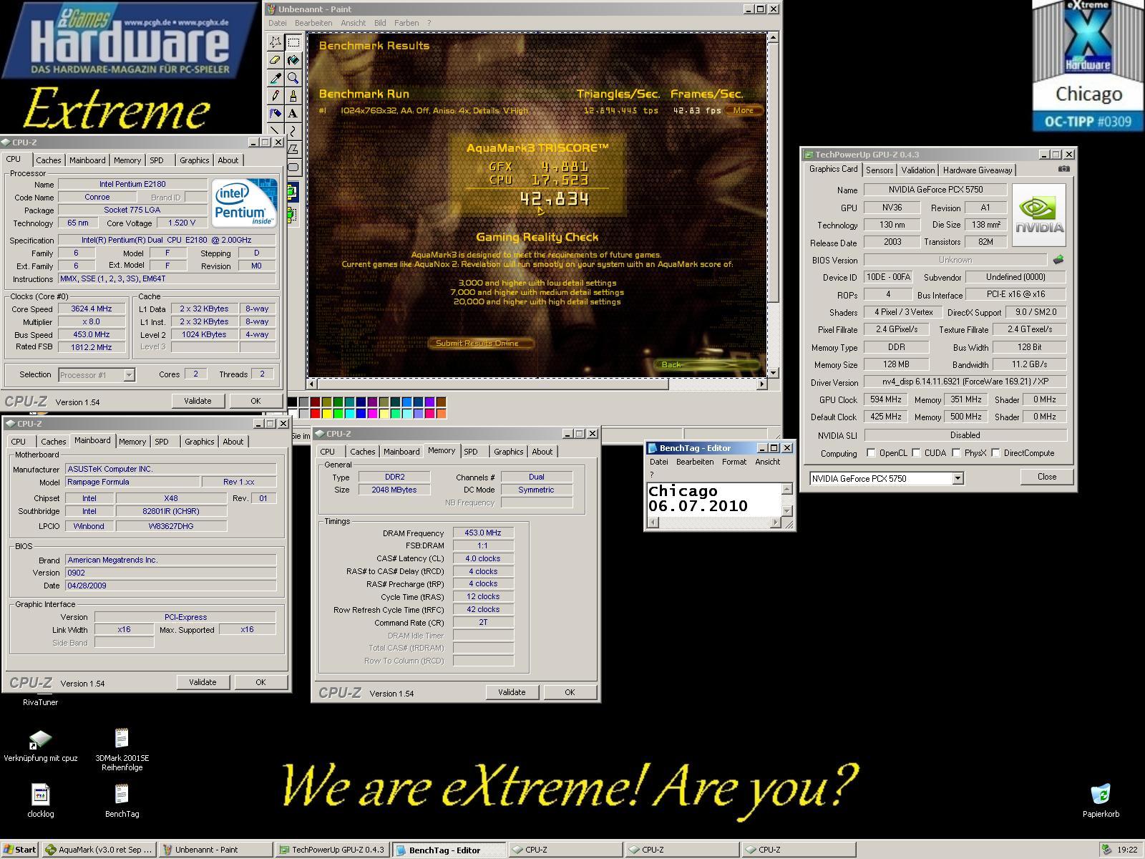Click Validate in top CPU-Z processor window
The image size is (1145, 859).
point(198,401)
